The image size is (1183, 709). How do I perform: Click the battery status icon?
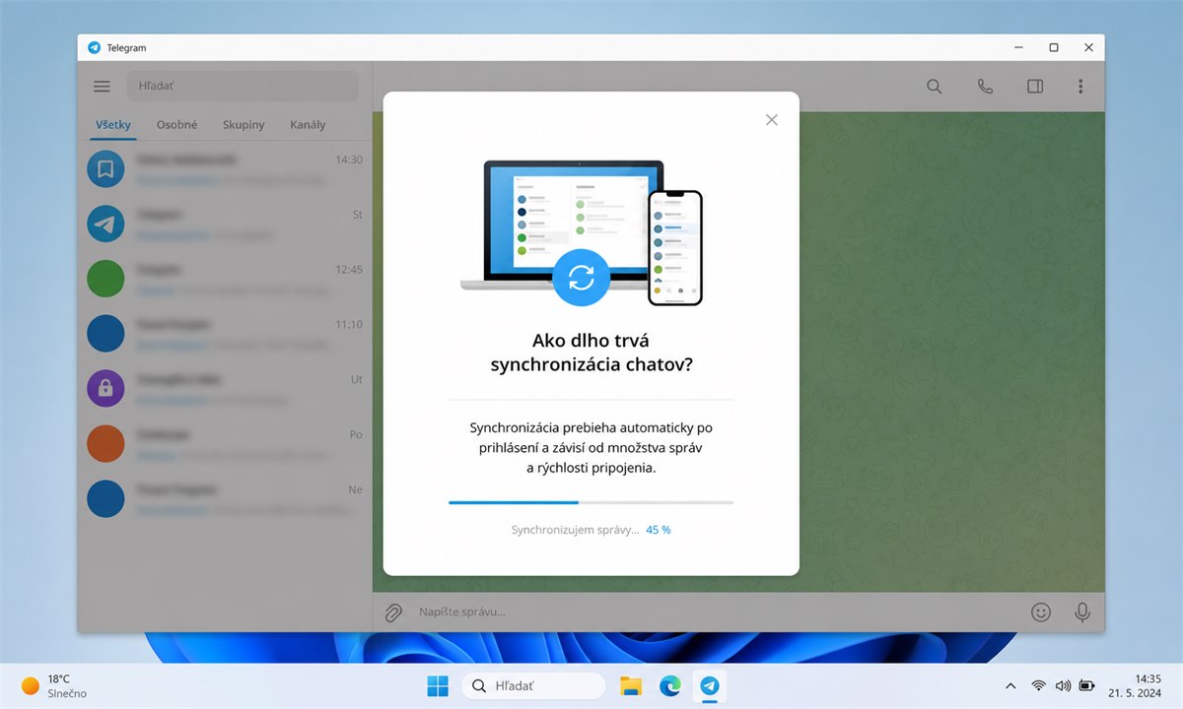(x=1086, y=685)
